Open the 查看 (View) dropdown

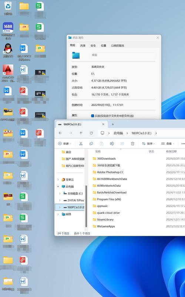click(x=168, y=144)
